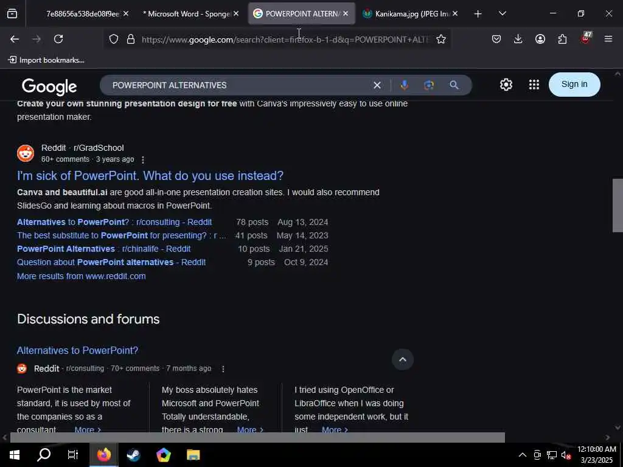The width and height of the screenshot is (623, 467).
Task: Sign in to Google
Action: pyautogui.click(x=574, y=84)
